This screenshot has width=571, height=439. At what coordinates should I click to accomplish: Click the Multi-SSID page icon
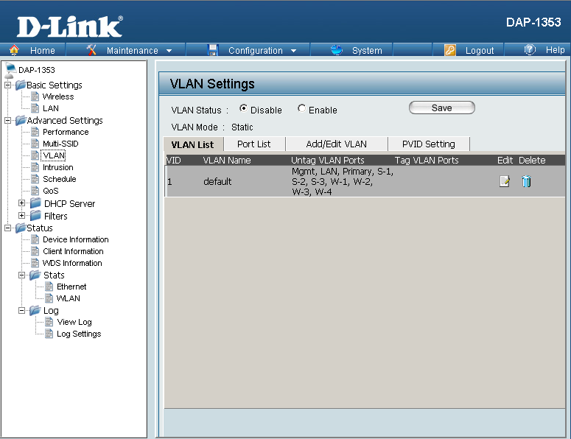click(35, 144)
